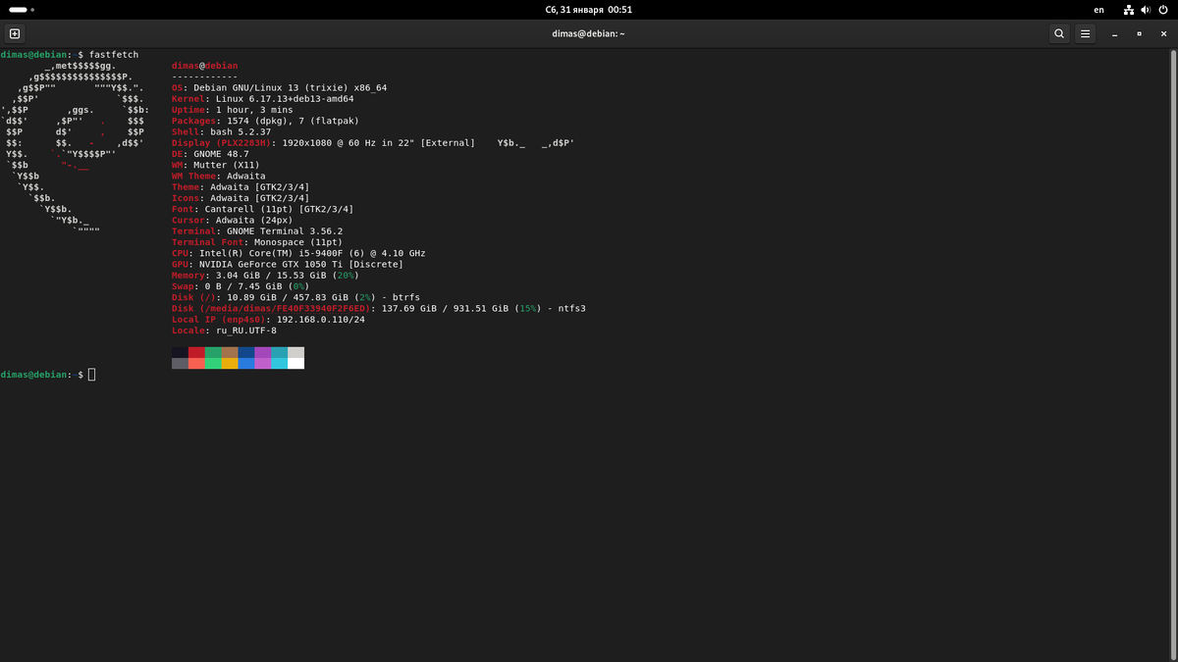Click the 'fastfetch' command text
Viewport: 1178px width, 662px height.
114,54
